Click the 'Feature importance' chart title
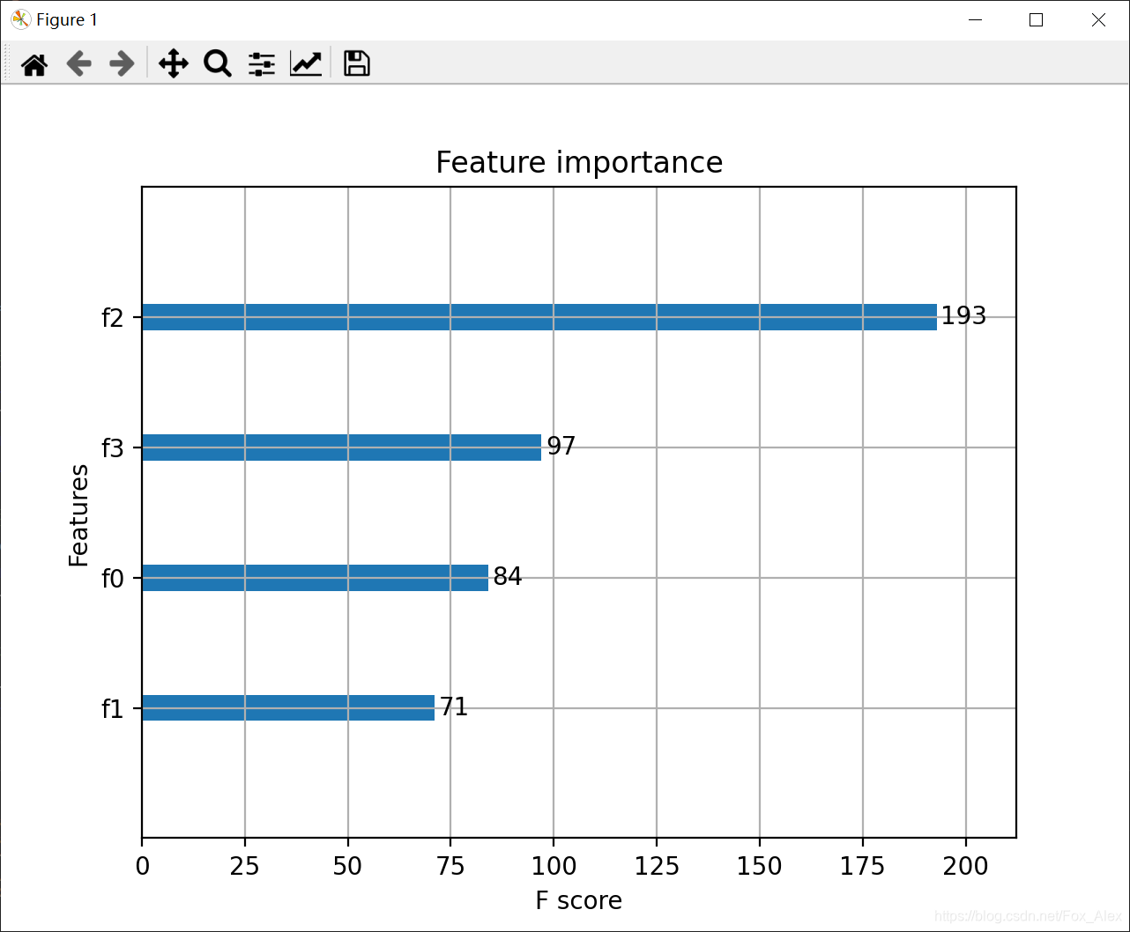The height and width of the screenshot is (932, 1130). pyautogui.click(x=579, y=163)
